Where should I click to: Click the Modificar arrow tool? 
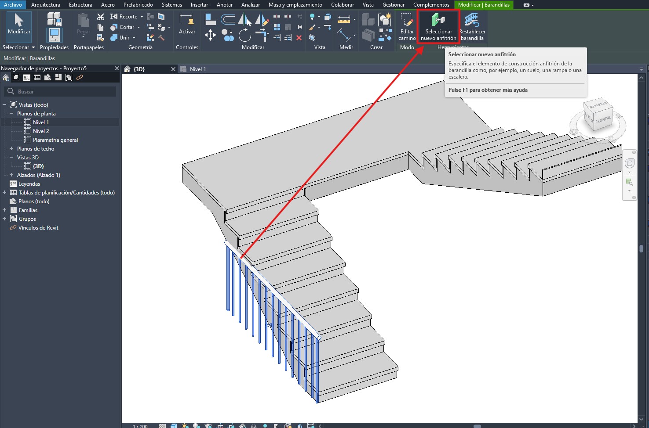[19, 24]
